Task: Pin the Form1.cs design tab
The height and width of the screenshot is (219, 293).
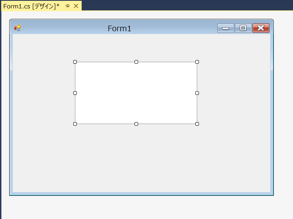Action: click(x=68, y=6)
